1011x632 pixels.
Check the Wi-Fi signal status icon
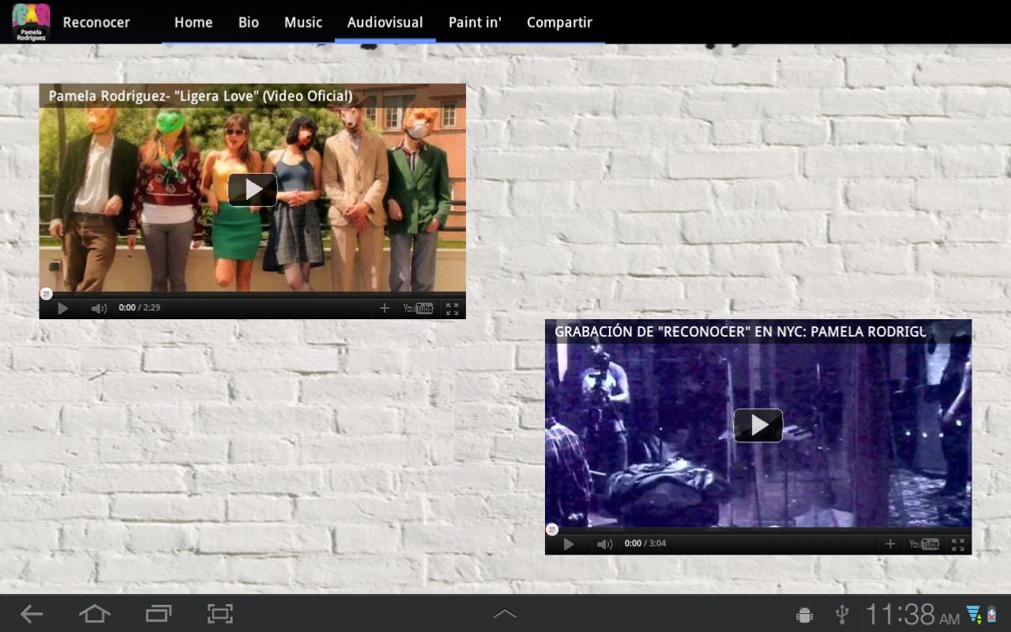click(x=974, y=615)
